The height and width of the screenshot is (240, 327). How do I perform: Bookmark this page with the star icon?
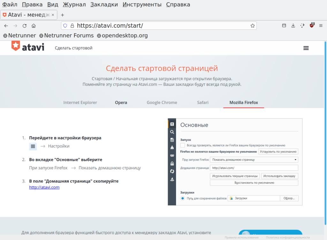pyautogui.click(x=252, y=26)
